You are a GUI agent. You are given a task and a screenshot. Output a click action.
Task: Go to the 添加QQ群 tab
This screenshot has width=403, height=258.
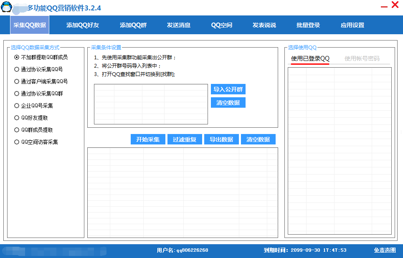click(133, 25)
